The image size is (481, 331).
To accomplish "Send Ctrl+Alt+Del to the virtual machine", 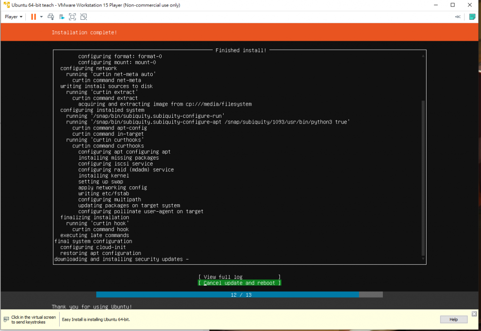I will pos(51,17).
